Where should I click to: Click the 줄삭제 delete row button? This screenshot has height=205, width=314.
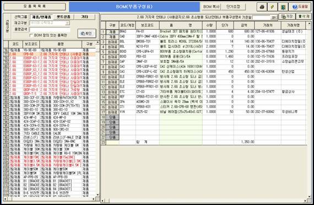[x=304, y=17]
